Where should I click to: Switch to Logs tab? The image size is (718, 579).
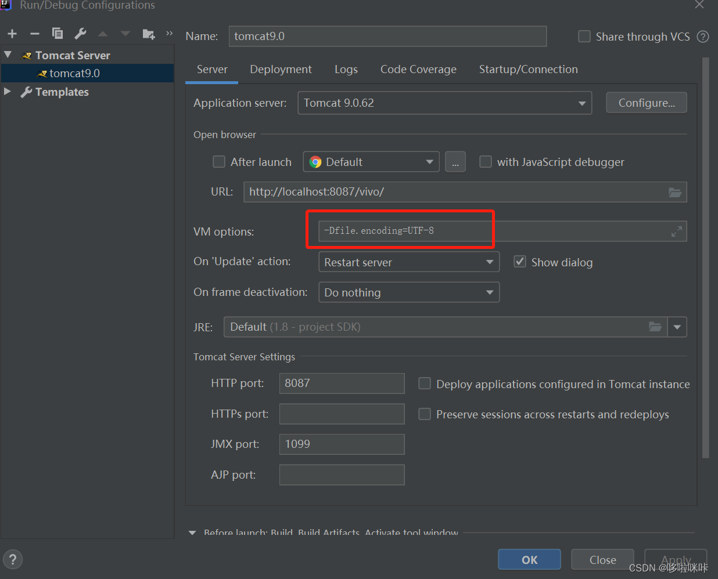click(346, 70)
